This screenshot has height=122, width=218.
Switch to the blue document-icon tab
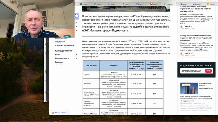click(x=140, y=4)
